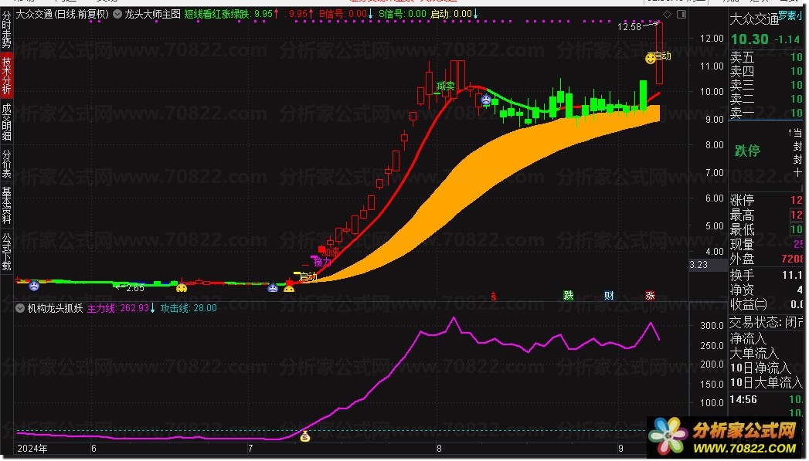Click the 卖四 order book row

(767, 71)
